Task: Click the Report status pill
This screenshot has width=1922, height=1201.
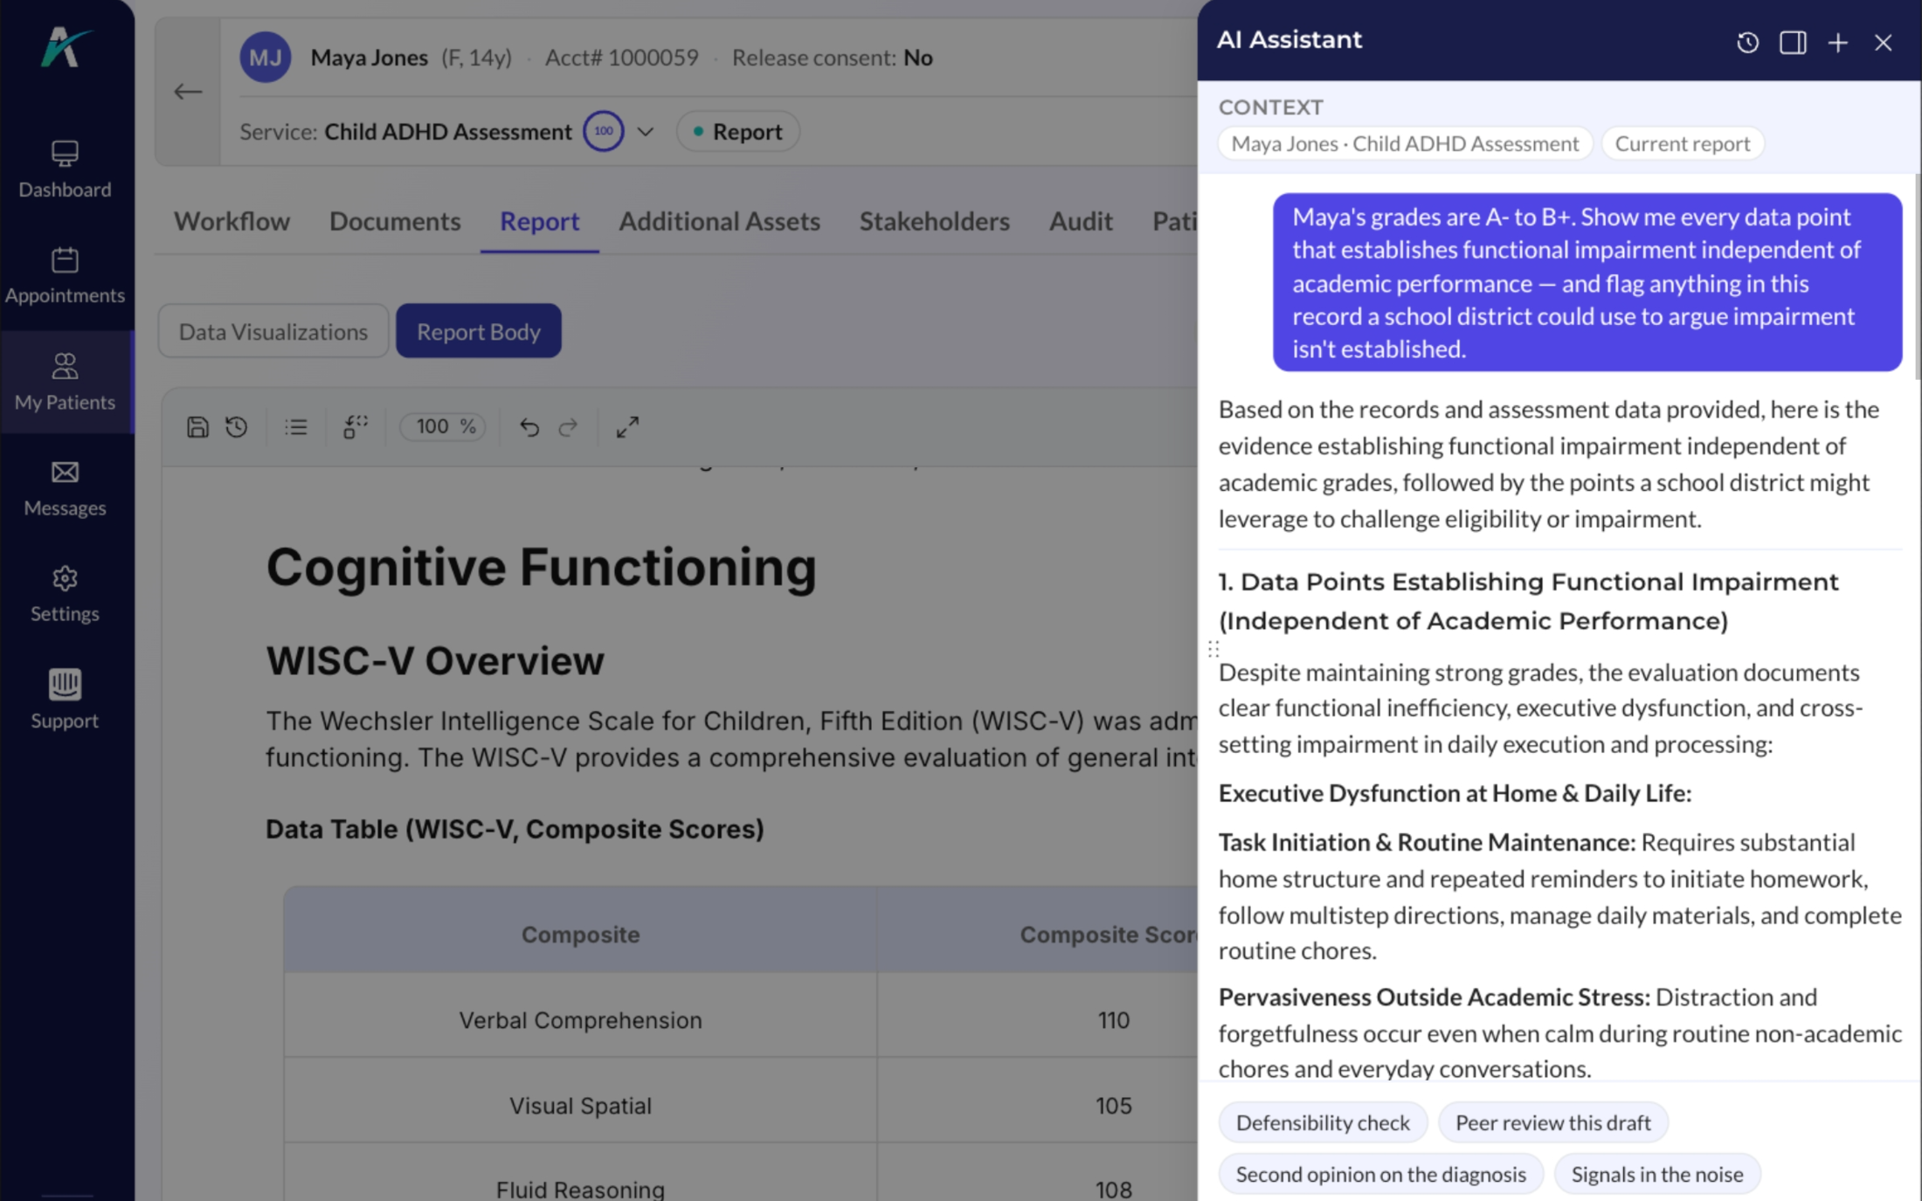Action: pos(738,131)
